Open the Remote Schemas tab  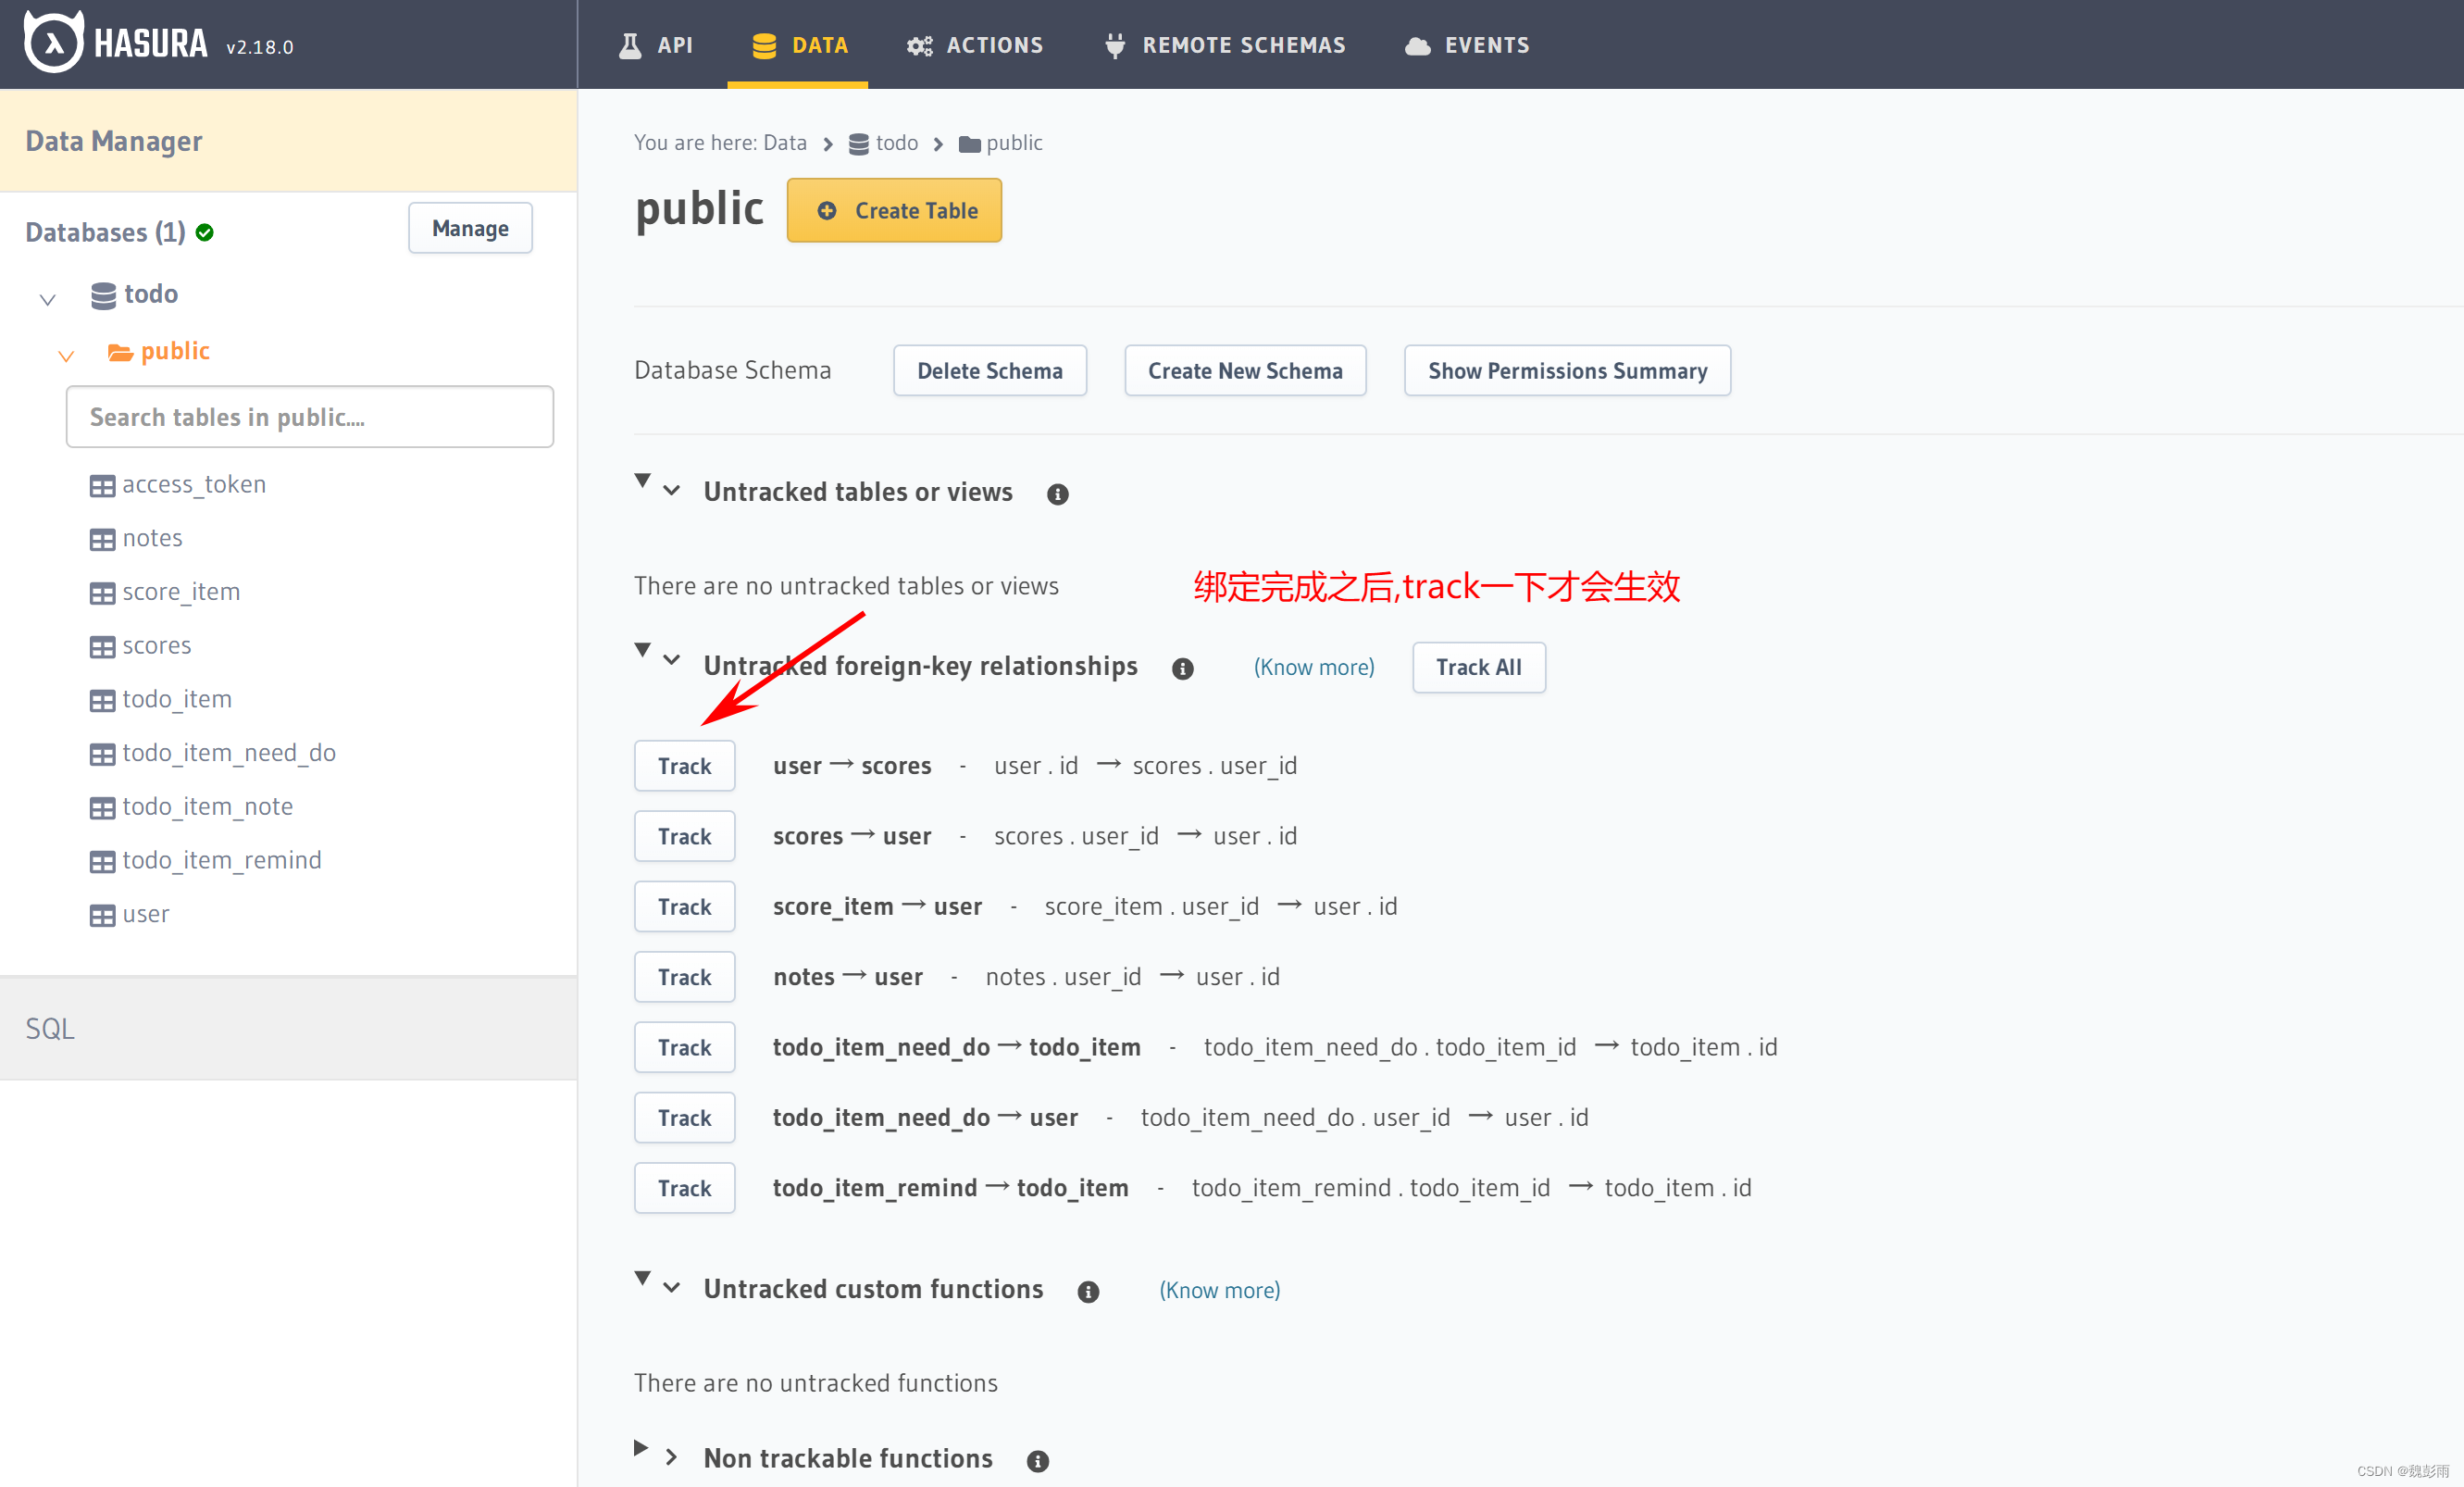(1225, 45)
